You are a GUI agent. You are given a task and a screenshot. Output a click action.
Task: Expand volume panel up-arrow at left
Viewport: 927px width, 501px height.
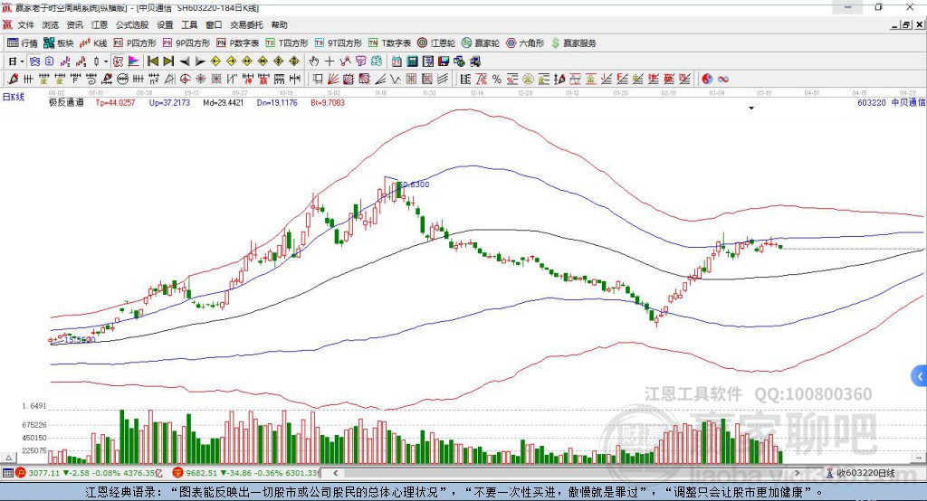tap(8, 458)
